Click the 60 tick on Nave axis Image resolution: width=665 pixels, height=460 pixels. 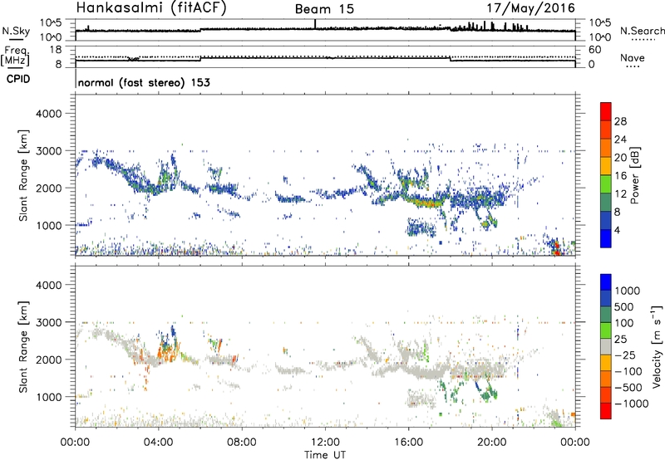[x=594, y=50]
